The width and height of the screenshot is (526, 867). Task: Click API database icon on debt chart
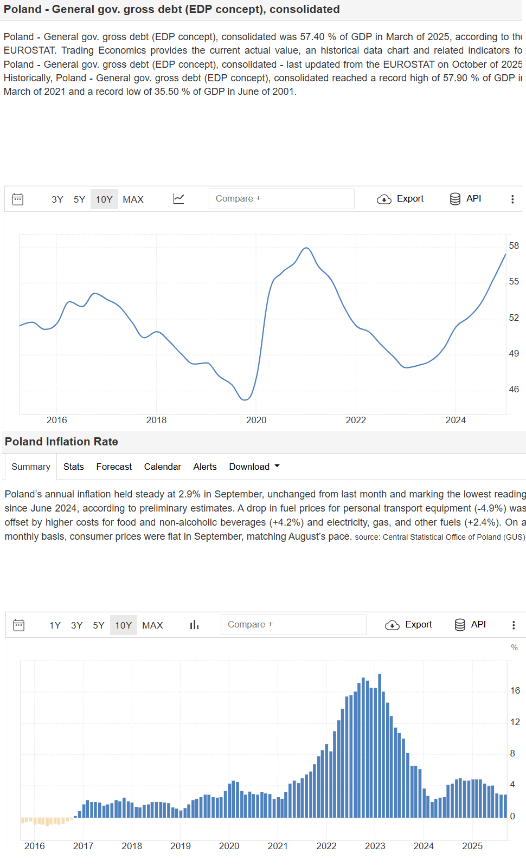click(x=455, y=199)
